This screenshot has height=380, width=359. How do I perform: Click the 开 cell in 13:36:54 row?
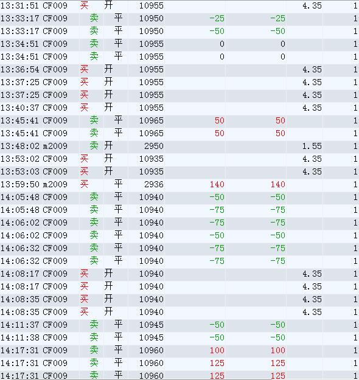click(x=108, y=69)
